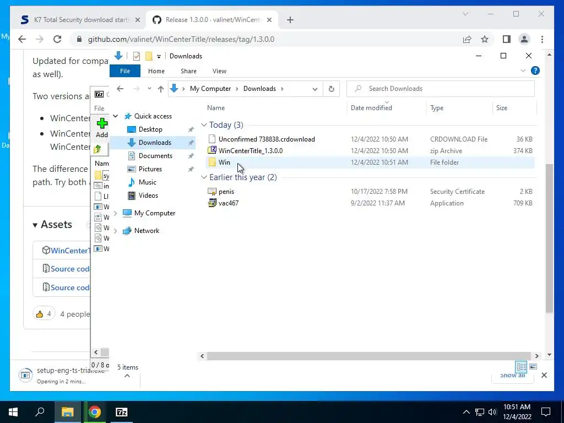
Task: Reload the GitHub page in Chrome
Action: pyautogui.click(x=57, y=39)
